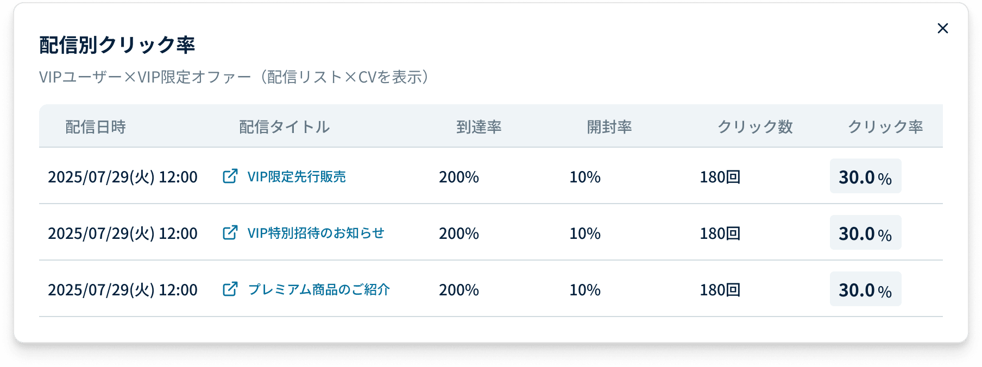Click the external link icon beside プレミアム商品のご紹介
The width and height of the screenshot is (982, 367).
pos(231,289)
